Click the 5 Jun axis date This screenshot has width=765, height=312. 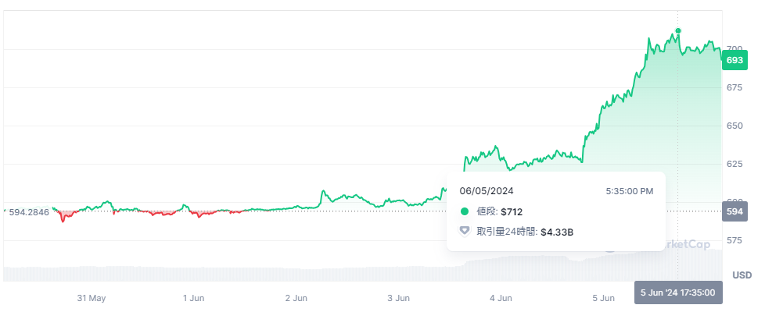[603, 298]
